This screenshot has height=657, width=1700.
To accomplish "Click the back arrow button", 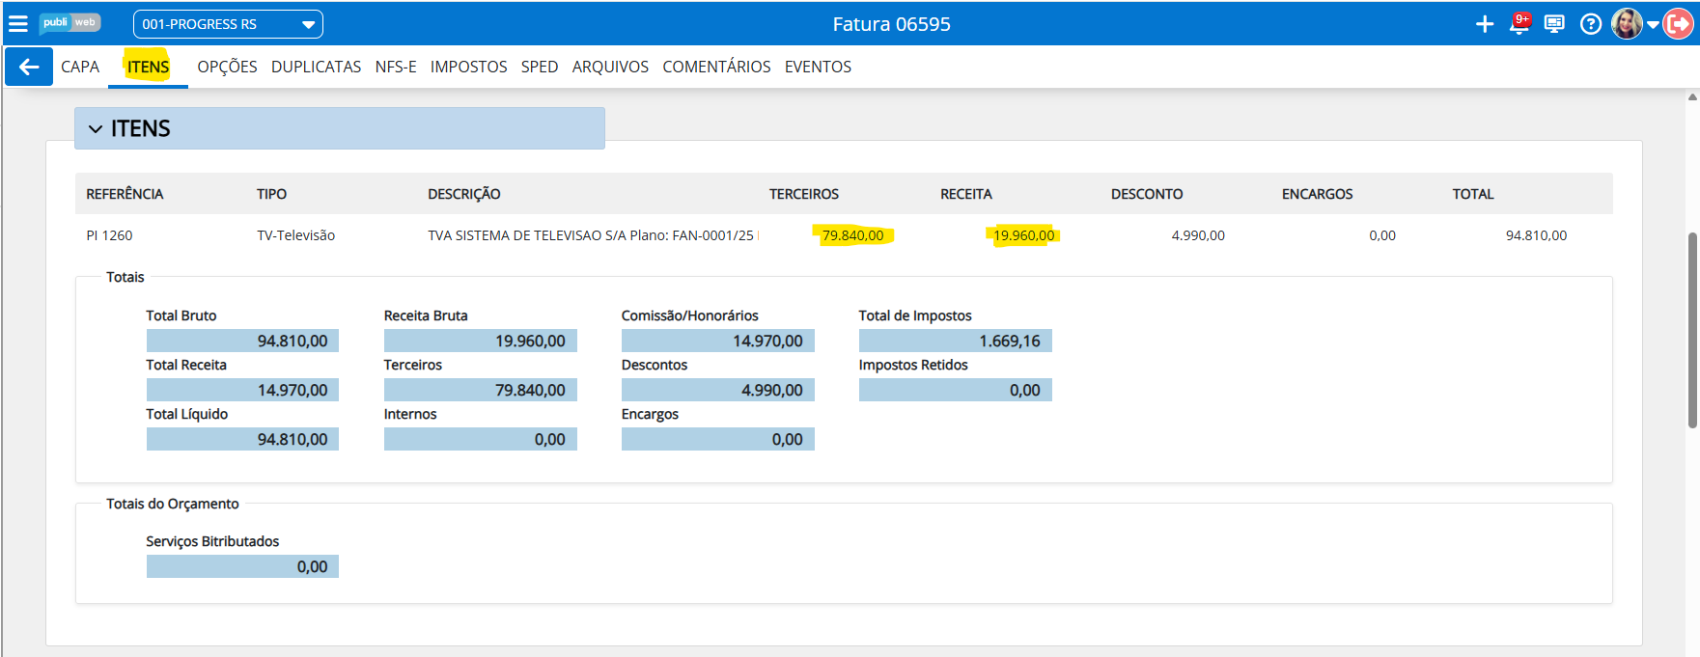I will point(29,67).
